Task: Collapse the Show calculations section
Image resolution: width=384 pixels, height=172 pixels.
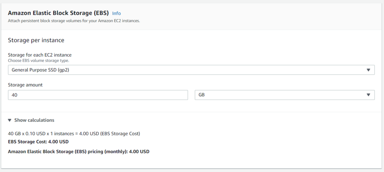Action: pyautogui.click(x=31, y=120)
